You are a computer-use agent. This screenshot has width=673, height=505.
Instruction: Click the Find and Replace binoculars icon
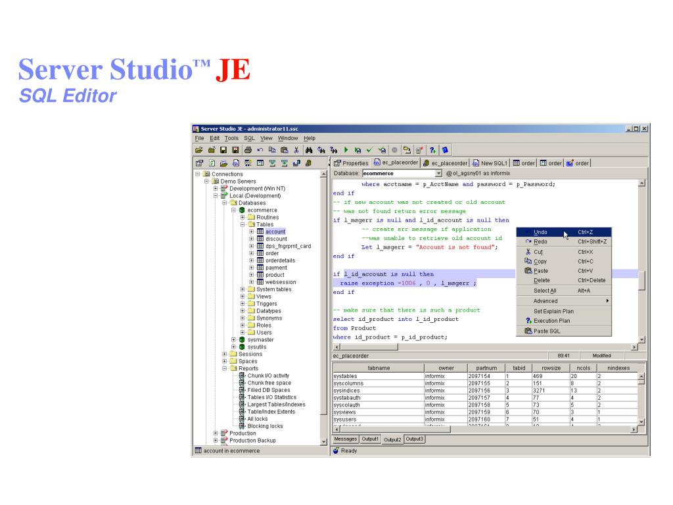tap(321, 151)
